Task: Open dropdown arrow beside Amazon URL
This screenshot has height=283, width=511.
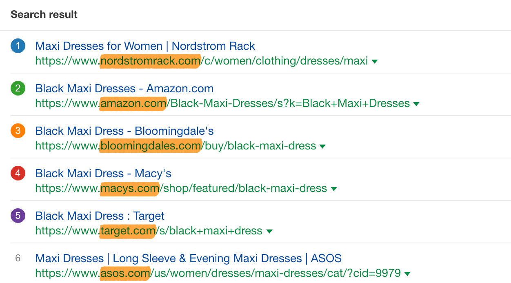Action: coord(416,104)
